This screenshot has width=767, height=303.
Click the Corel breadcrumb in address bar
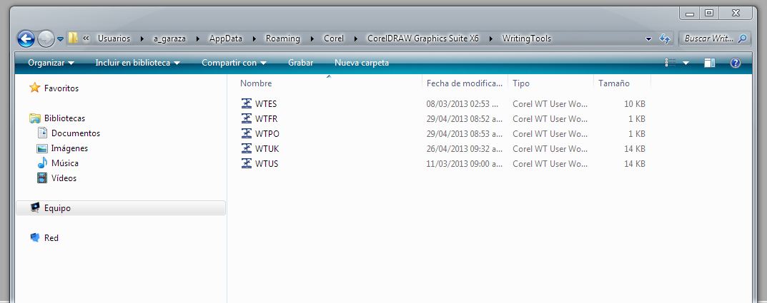[333, 38]
